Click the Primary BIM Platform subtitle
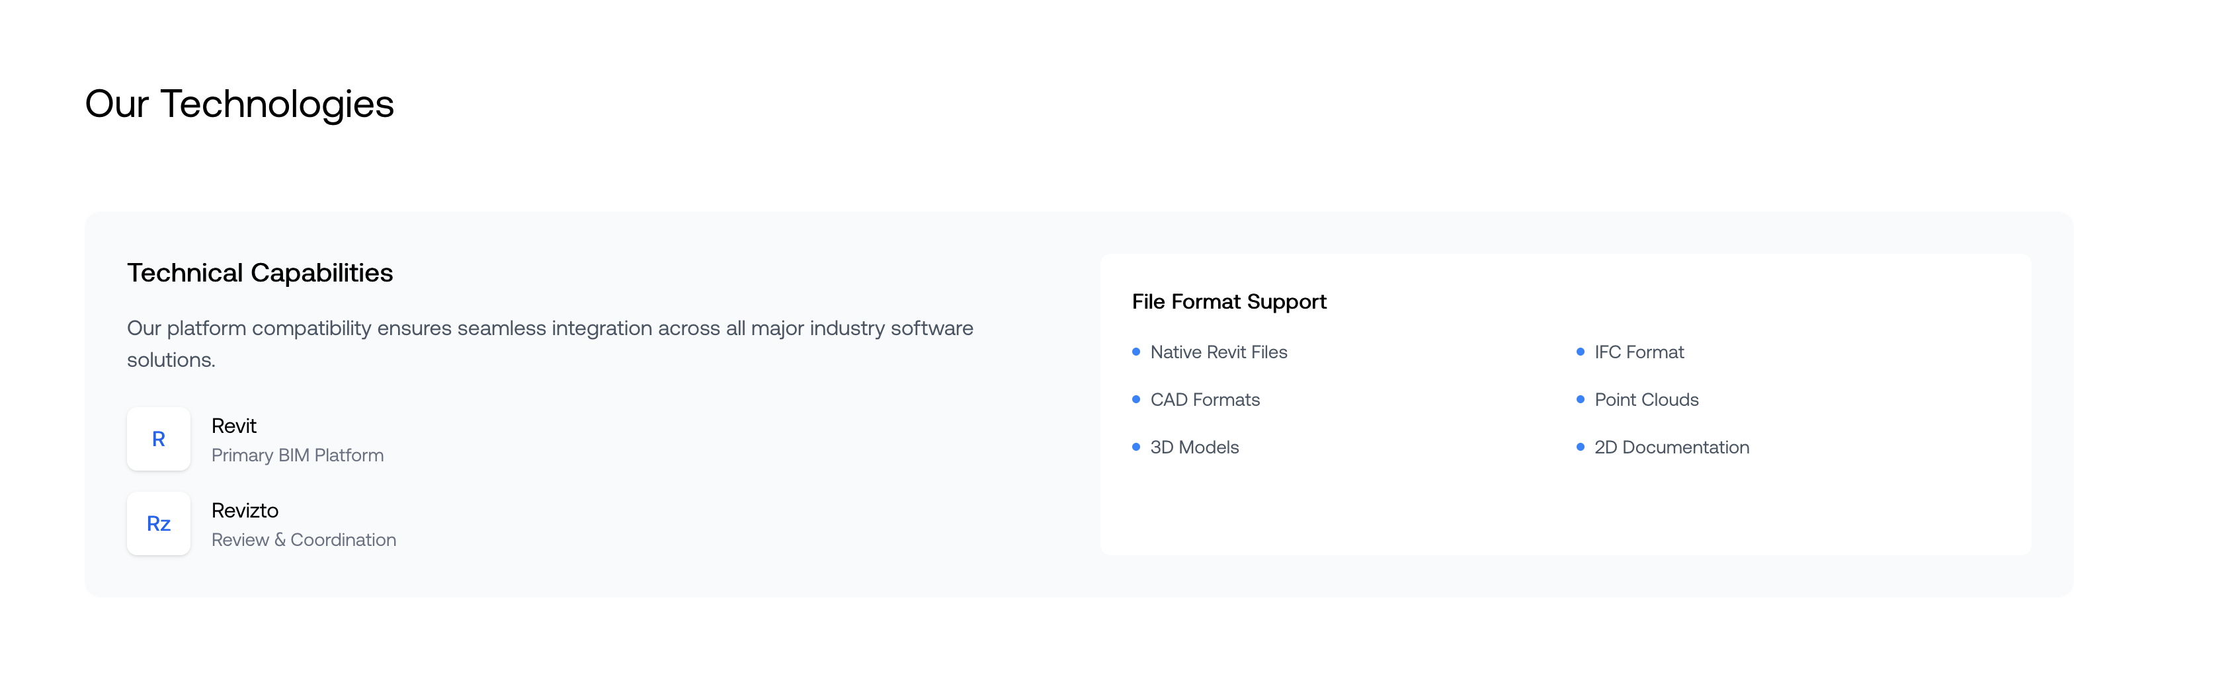The width and height of the screenshot is (2226, 694). coord(297,455)
